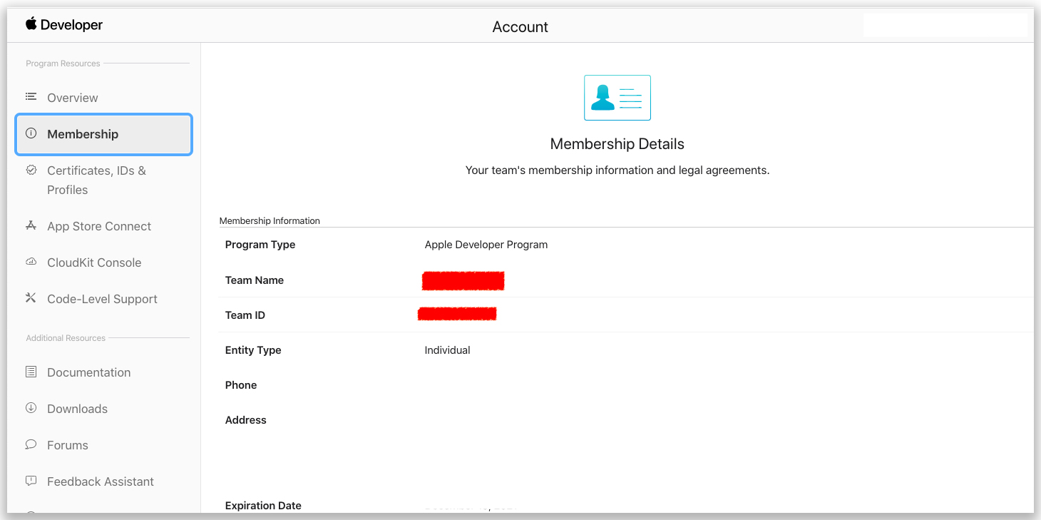Go to the Downloads page
Image resolution: width=1041 pixels, height=520 pixels.
[x=77, y=409]
